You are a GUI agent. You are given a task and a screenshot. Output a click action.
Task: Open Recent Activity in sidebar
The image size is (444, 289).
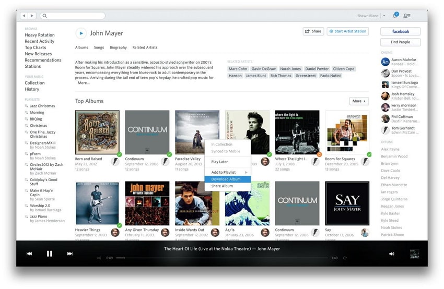pos(39,41)
